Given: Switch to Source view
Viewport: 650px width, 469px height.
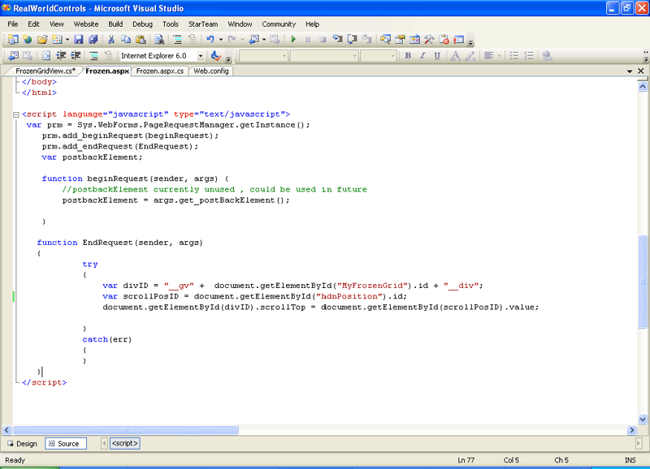Looking at the screenshot, I should [x=66, y=443].
